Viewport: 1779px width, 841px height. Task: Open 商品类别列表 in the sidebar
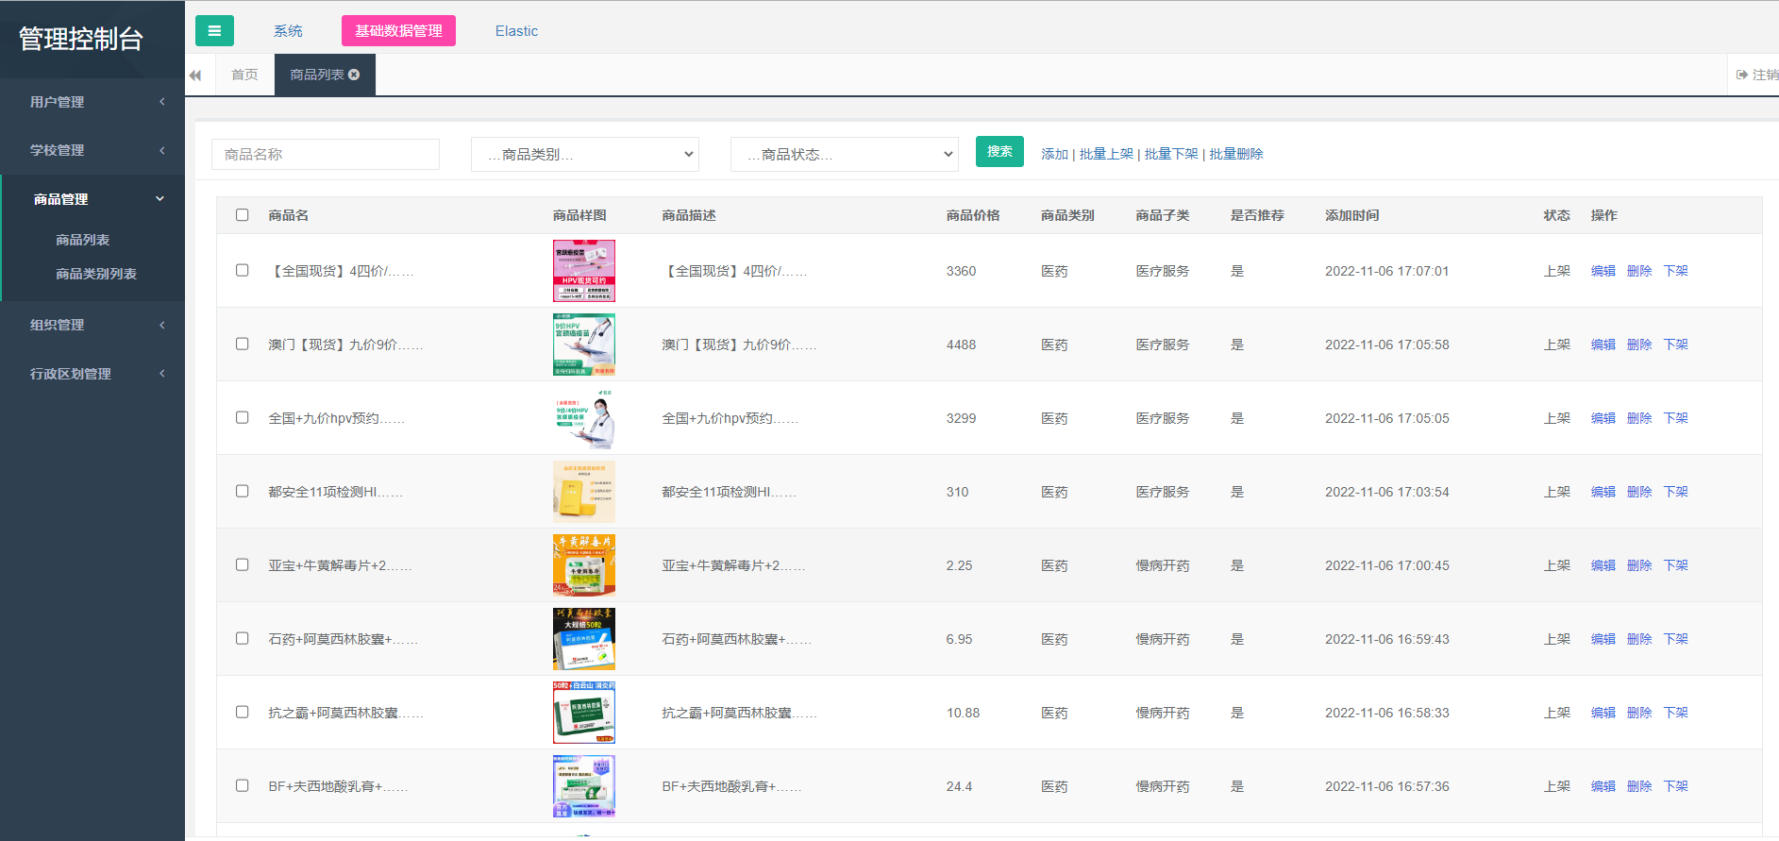point(96,274)
